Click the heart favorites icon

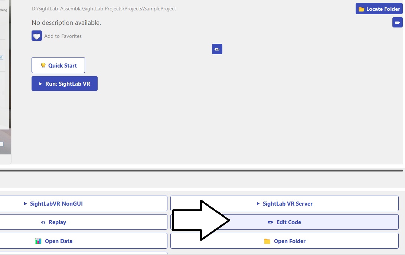click(x=37, y=36)
